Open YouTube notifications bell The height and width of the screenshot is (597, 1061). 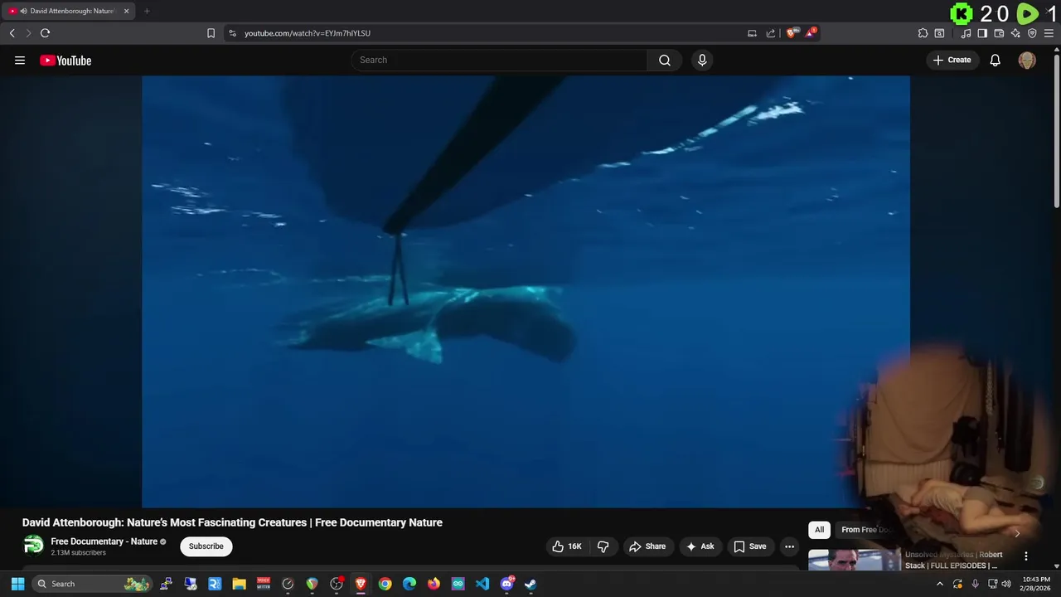point(996,60)
